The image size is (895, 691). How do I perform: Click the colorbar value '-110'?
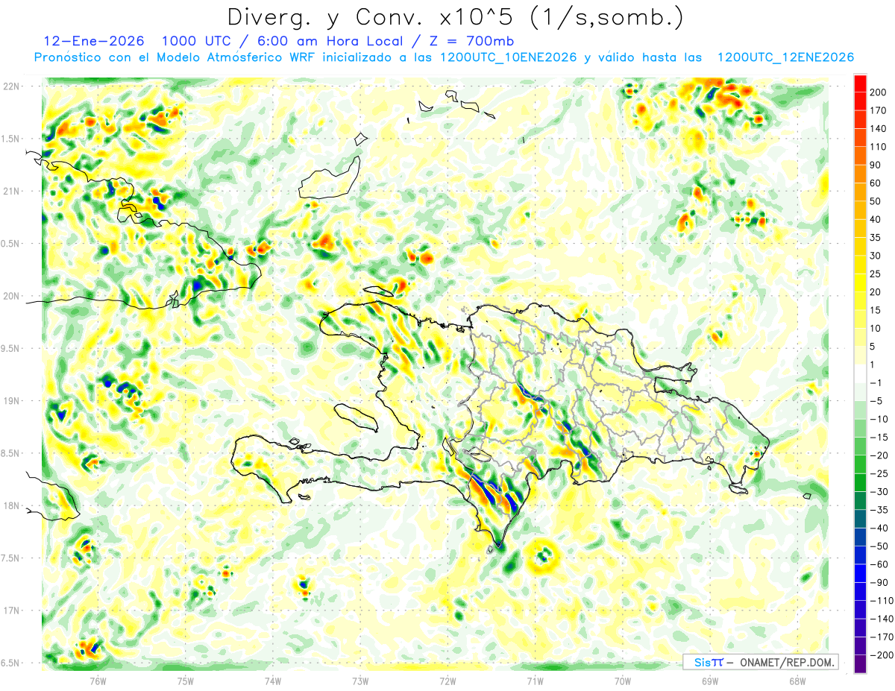[881, 601]
